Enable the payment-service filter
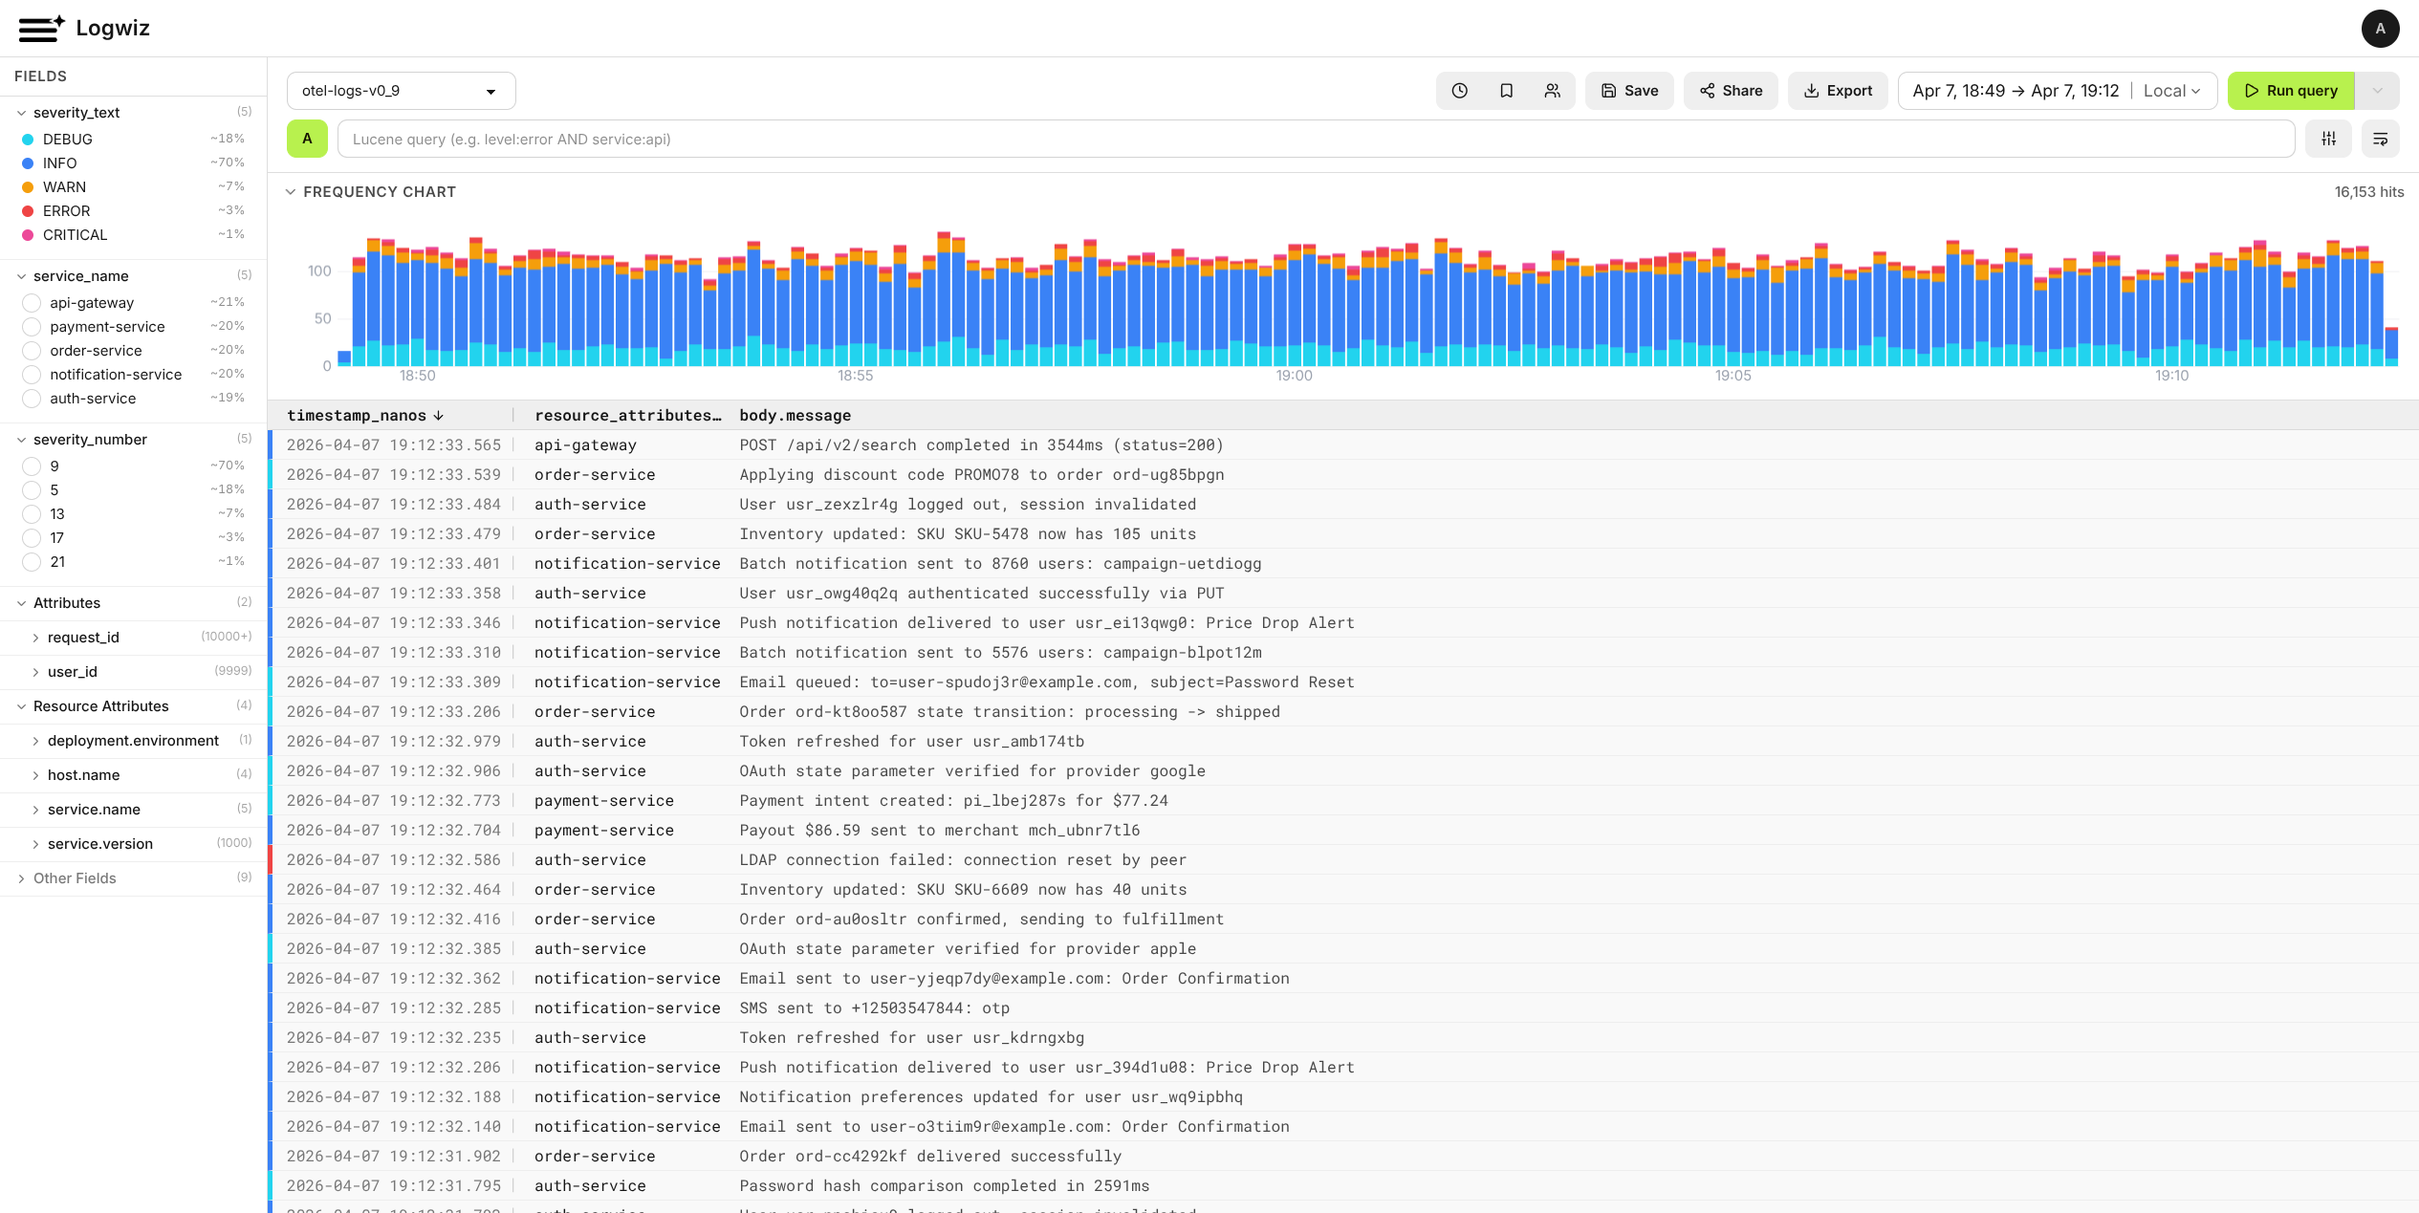 point(32,327)
